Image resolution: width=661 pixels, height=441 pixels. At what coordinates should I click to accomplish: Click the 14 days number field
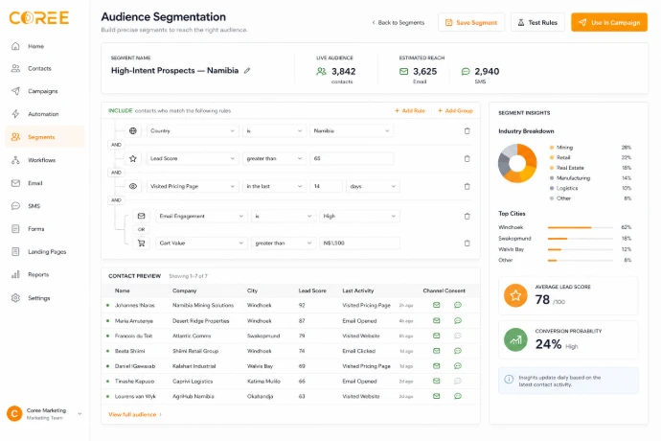[x=326, y=186]
